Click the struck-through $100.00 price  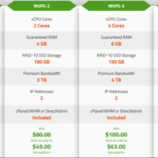tap(116, 135)
